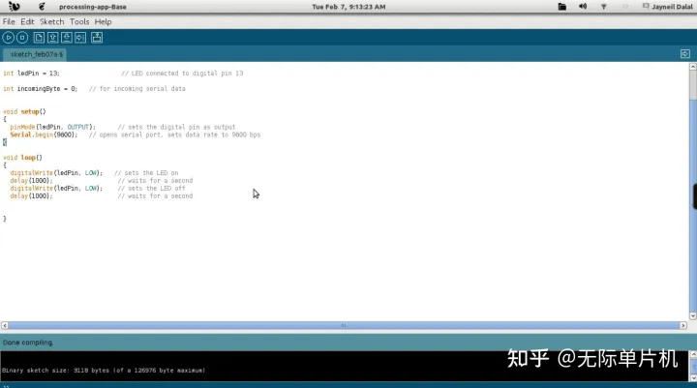Click the editor scroll up arrow

click(692, 67)
